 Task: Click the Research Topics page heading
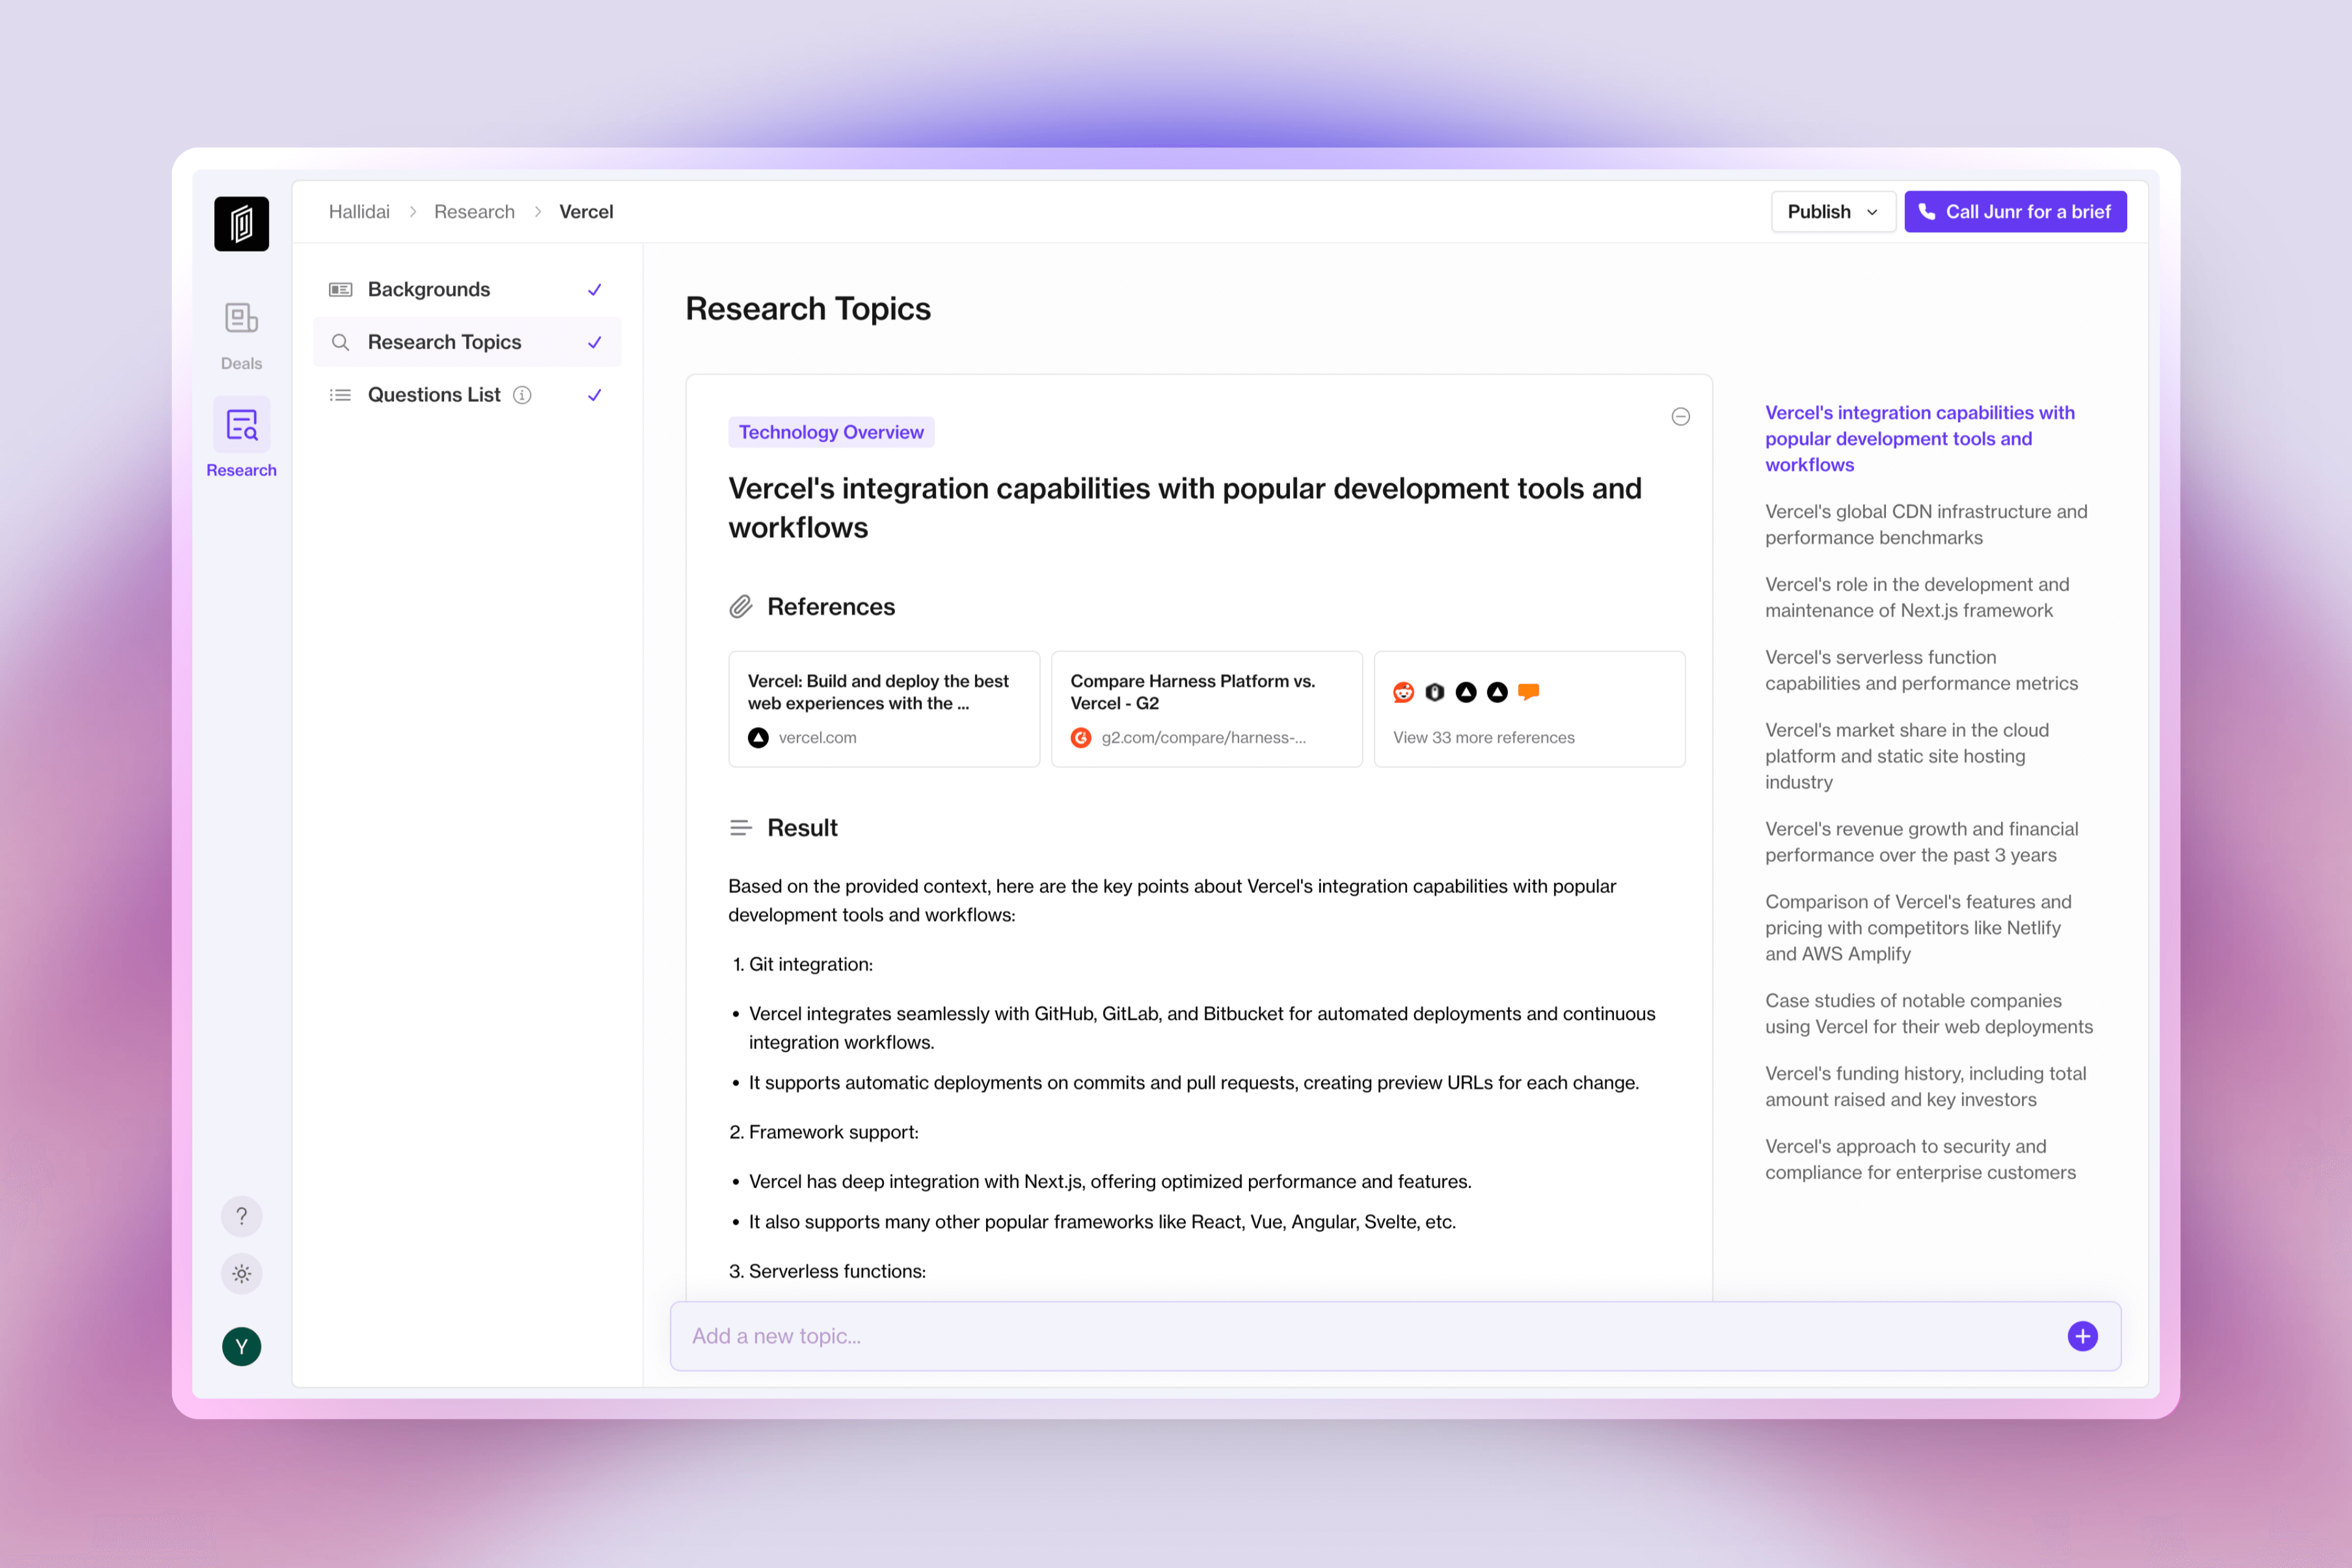(808, 309)
